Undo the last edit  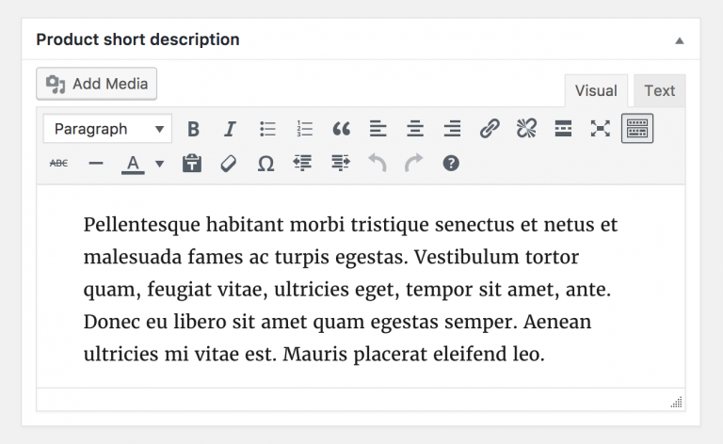tap(378, 163)
